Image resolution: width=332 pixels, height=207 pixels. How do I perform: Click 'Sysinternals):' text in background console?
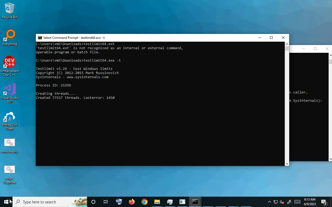tap(308, 101)
